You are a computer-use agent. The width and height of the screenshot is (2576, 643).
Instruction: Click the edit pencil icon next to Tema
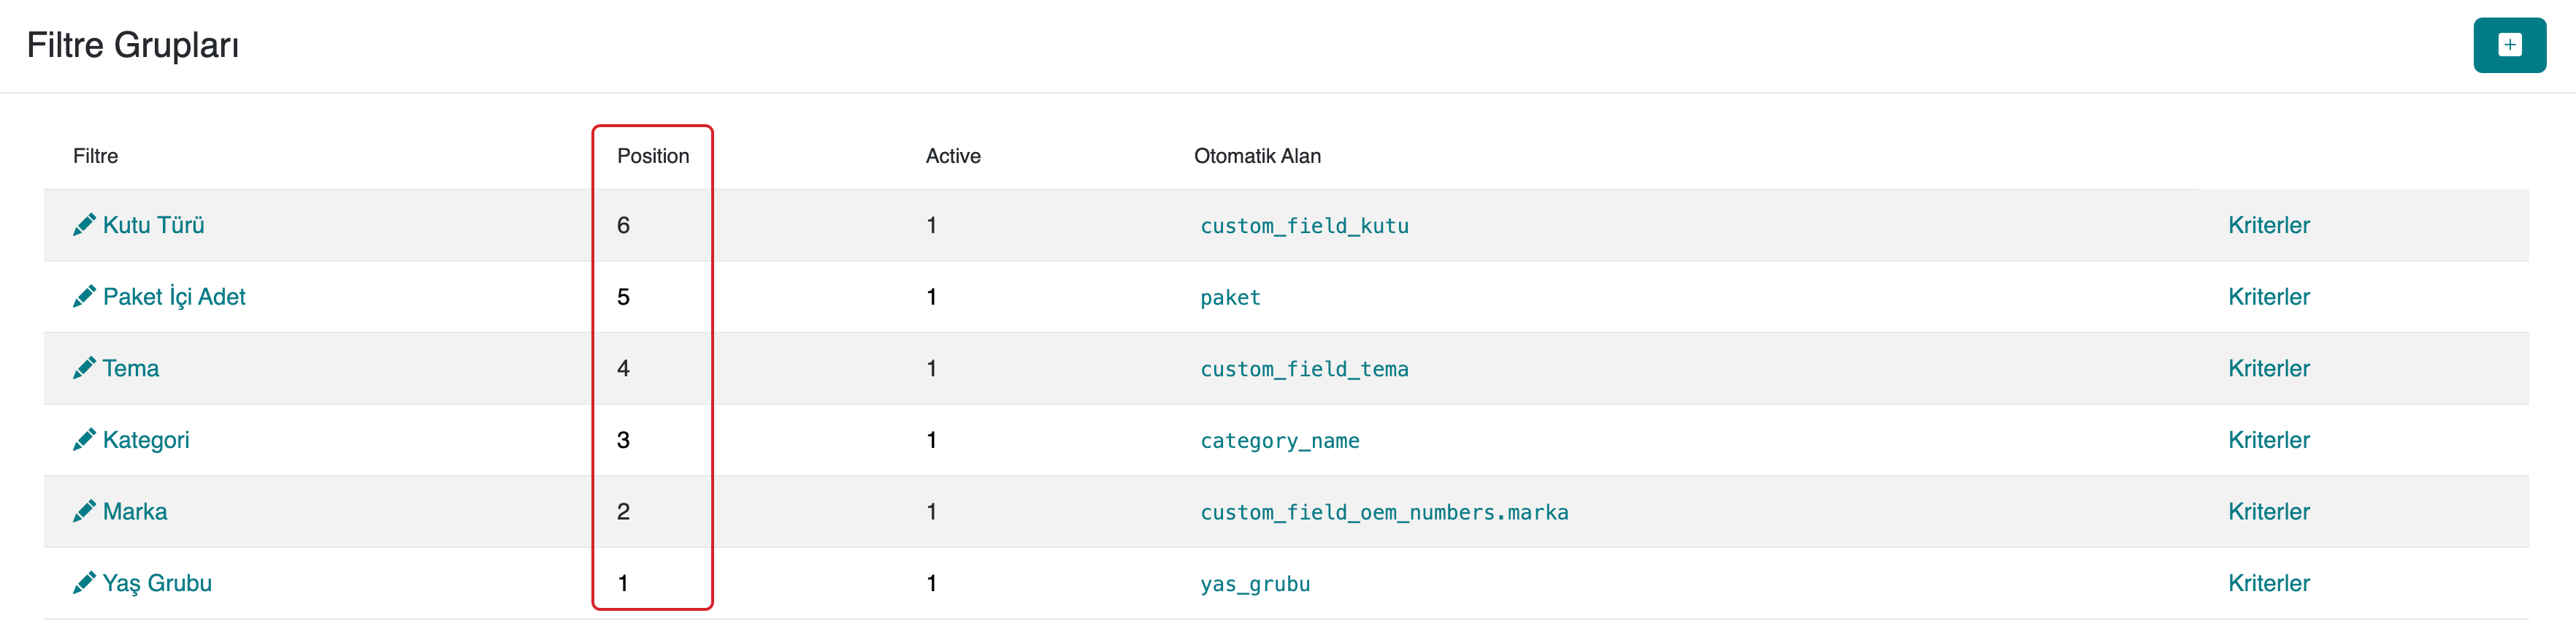pyautogui.click(x=84, y=369)
